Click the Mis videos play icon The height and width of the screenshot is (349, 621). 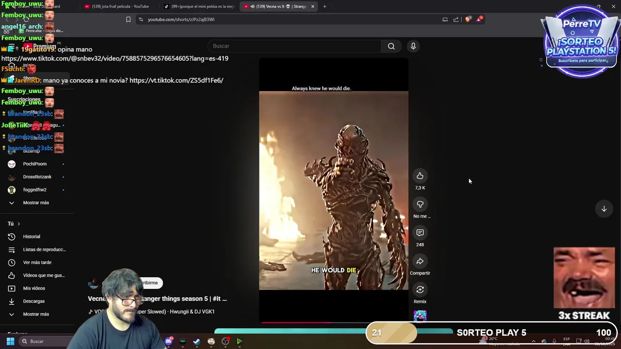(x=12, y=288)
